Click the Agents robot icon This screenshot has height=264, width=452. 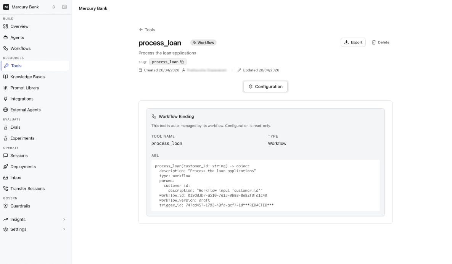pos(5,37)
